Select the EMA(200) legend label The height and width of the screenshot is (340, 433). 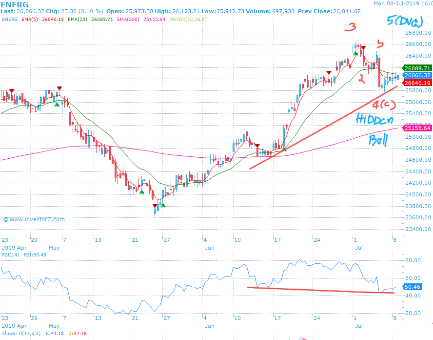[128, 20]
